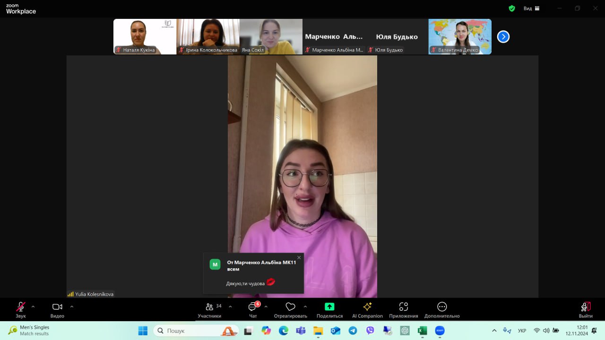Open the Чат chat panel
Screen dimensions: 605x340
pos(253,310)
